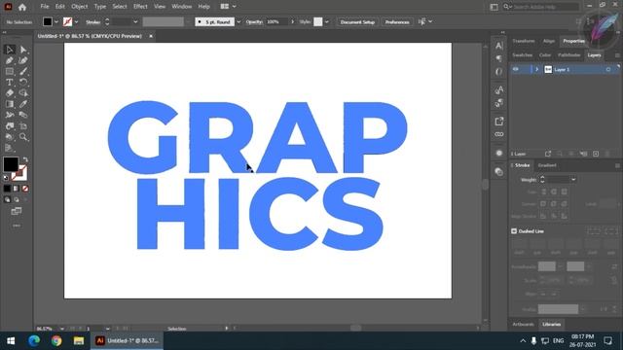Swap fill and stroke colors
The height and width of the screenshot is (350, 623).
[25, 159]
